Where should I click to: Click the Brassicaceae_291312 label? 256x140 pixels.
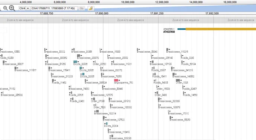(120, 101)
